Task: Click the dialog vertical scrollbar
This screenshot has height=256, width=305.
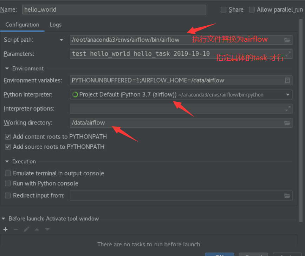Action: tap(301, 120)
